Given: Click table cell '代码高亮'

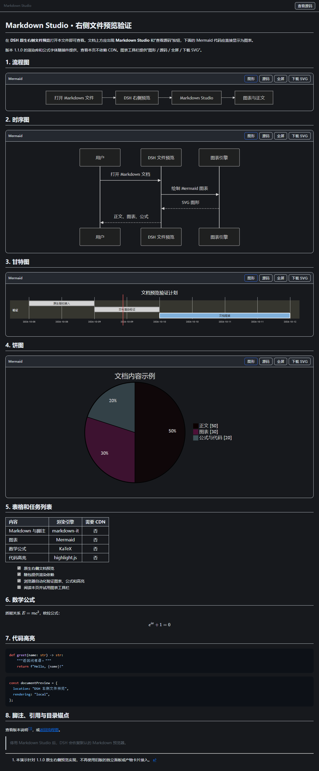Looking at the screenshot, I should pyautogui.click(x=27, y=558).
